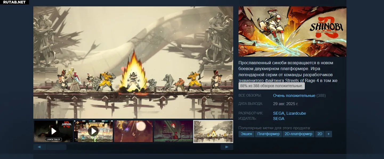Image resolution: width=384 pixels, height=159 pixels.
Task: Click the '29 авг. 2025 г.' release date
Action: click(286, 104)
